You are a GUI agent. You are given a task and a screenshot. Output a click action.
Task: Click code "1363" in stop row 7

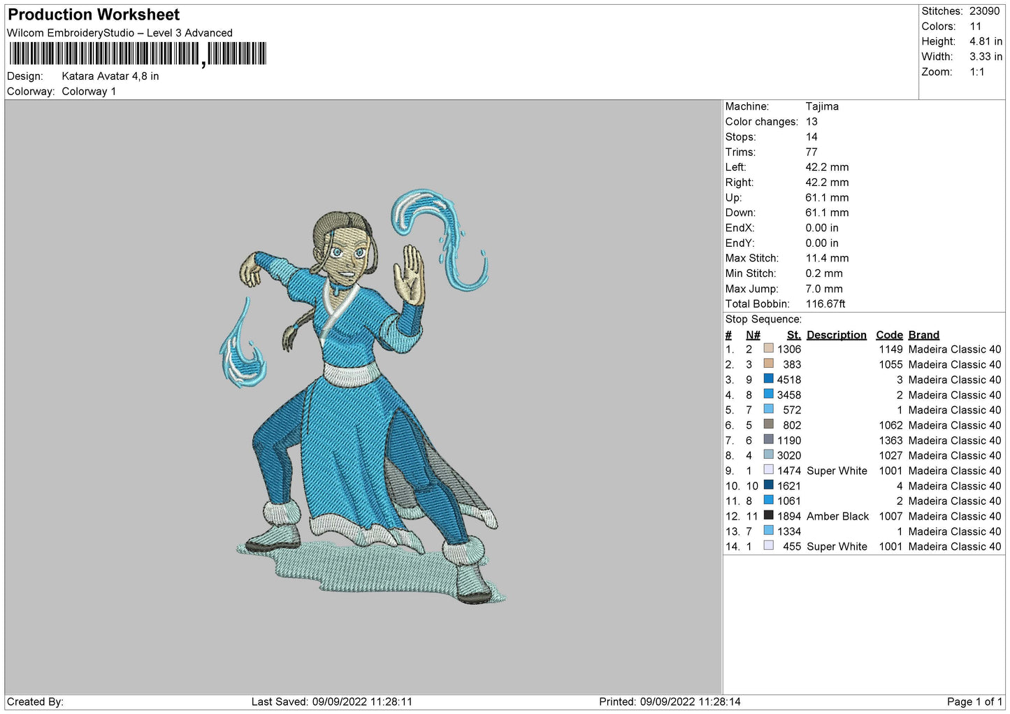(891, 441)
